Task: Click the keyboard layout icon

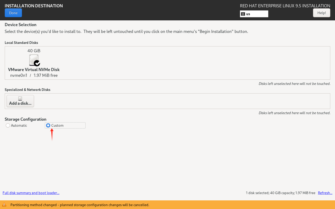Action: [243, 14]
